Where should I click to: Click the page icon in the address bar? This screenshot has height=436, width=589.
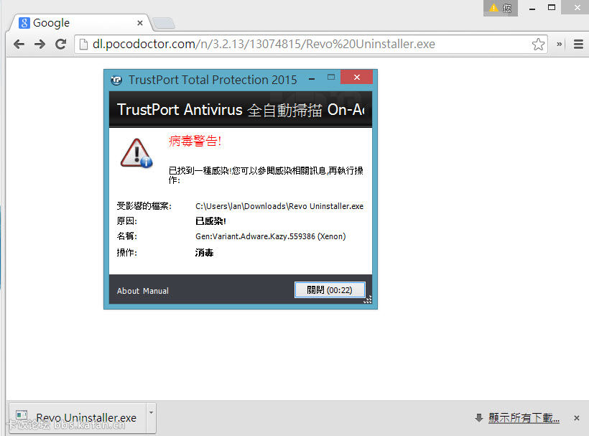click(84, 45)
